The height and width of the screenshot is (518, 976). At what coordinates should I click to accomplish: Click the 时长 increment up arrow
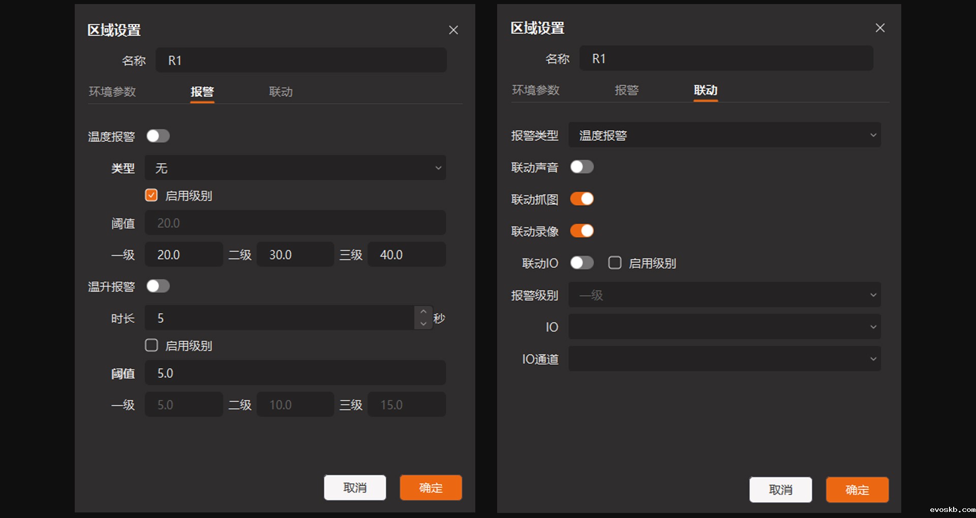(423, 312)
